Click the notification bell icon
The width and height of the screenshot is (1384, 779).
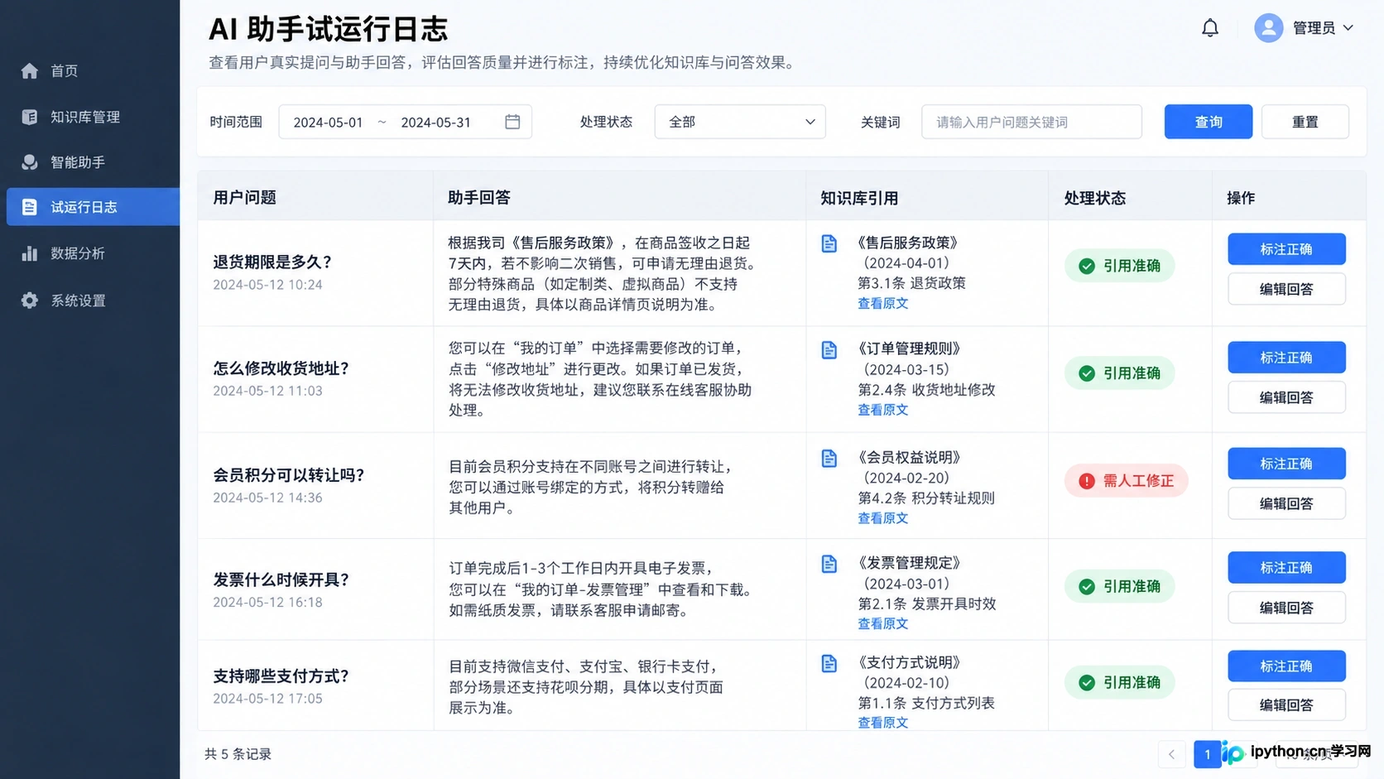[1209, 28]
